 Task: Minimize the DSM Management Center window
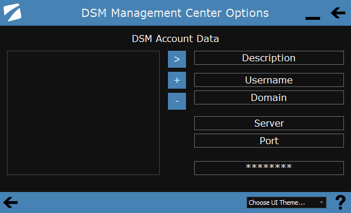(313, 18)
